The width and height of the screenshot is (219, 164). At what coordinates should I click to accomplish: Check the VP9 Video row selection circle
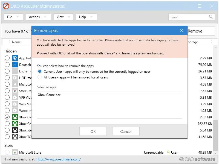(7, 97)
